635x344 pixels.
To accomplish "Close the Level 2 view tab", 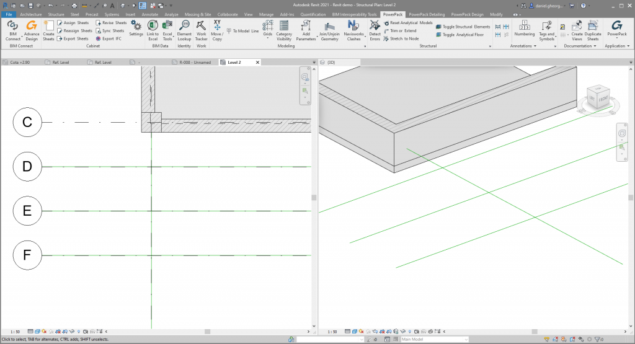I will click(x=257, y=63).
